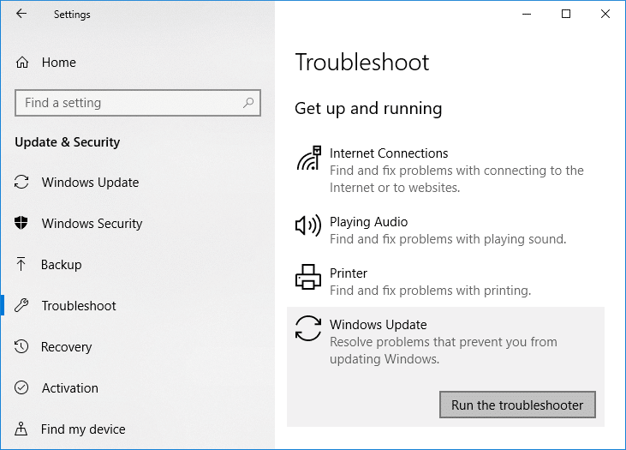Click the Windows Security shield icon

click(x=22, y=224)
